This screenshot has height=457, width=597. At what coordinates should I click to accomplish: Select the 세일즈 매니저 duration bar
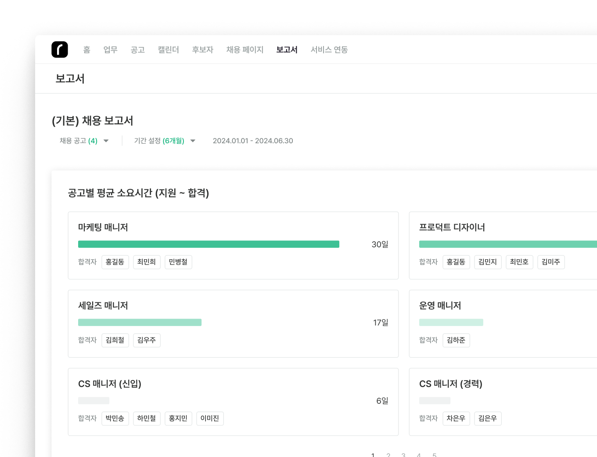pos(140,323)
